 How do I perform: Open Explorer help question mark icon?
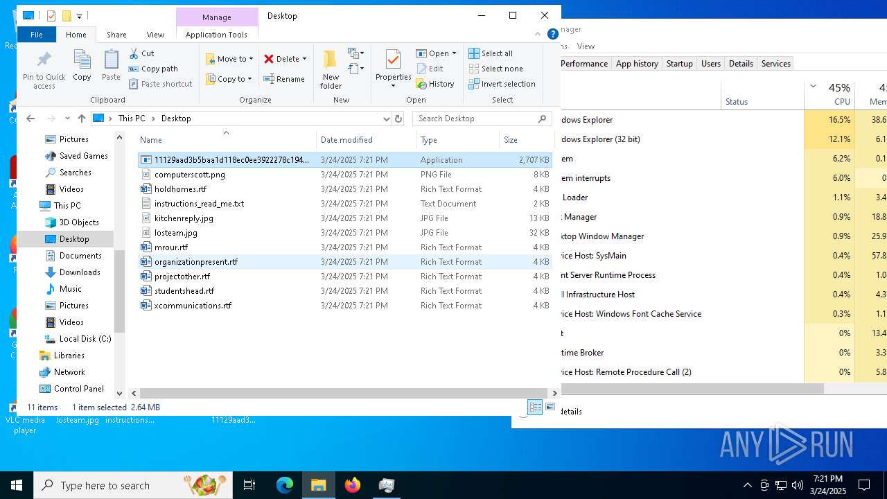(553, 34)
